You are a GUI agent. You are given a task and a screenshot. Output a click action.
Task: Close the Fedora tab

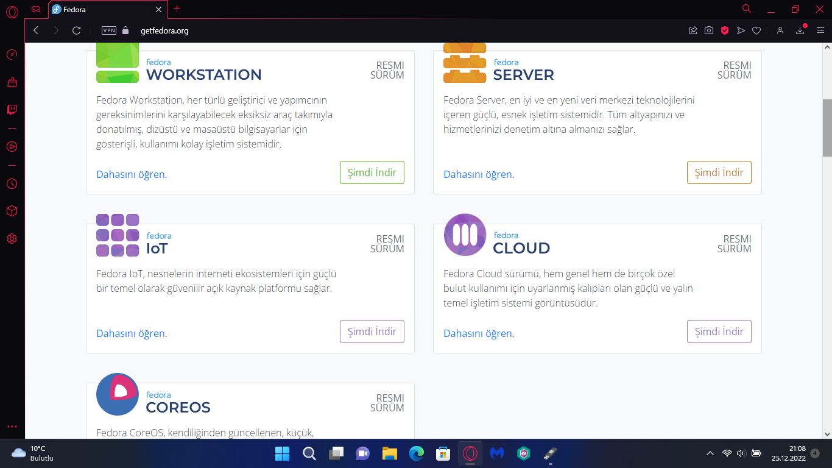(158, 10)
